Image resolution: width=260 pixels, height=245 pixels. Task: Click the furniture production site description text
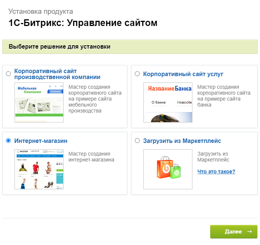pyautogui.click(x=95, y=99)
